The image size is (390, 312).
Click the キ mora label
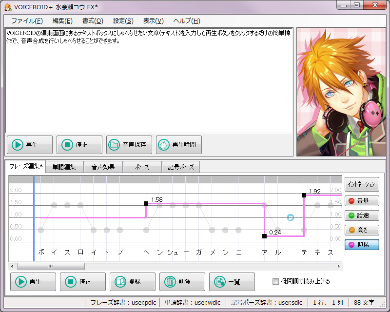[317, 253]
